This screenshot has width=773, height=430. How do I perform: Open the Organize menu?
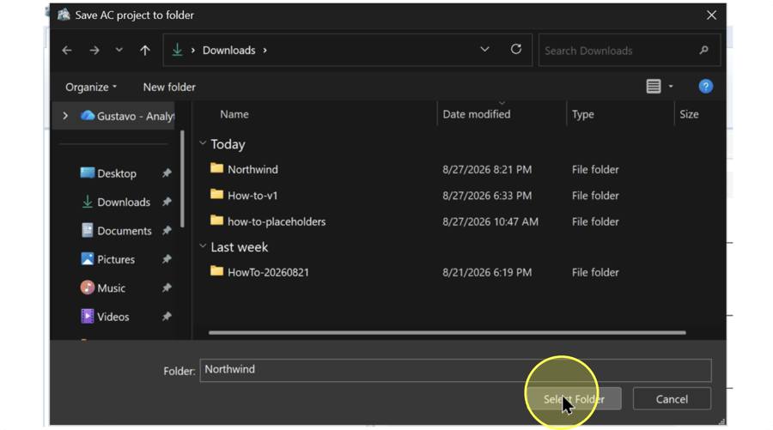coord(91,88)
